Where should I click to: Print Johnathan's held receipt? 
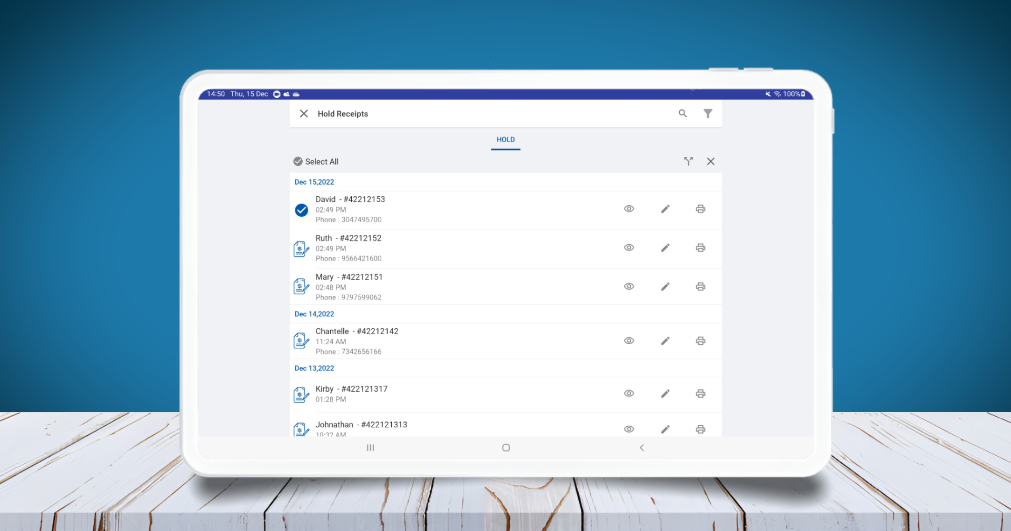[x=700, y=429]
